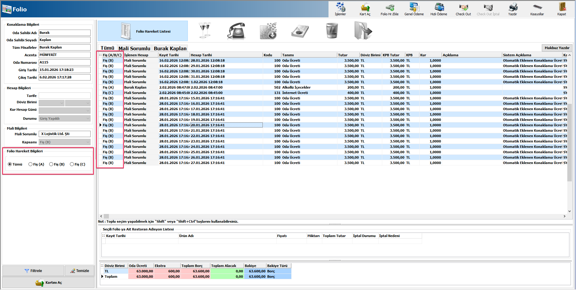This screenshot has height=290, width=576.
Task: Choose the Fiş (C) radio button
Action: click(x=72, y=164)
